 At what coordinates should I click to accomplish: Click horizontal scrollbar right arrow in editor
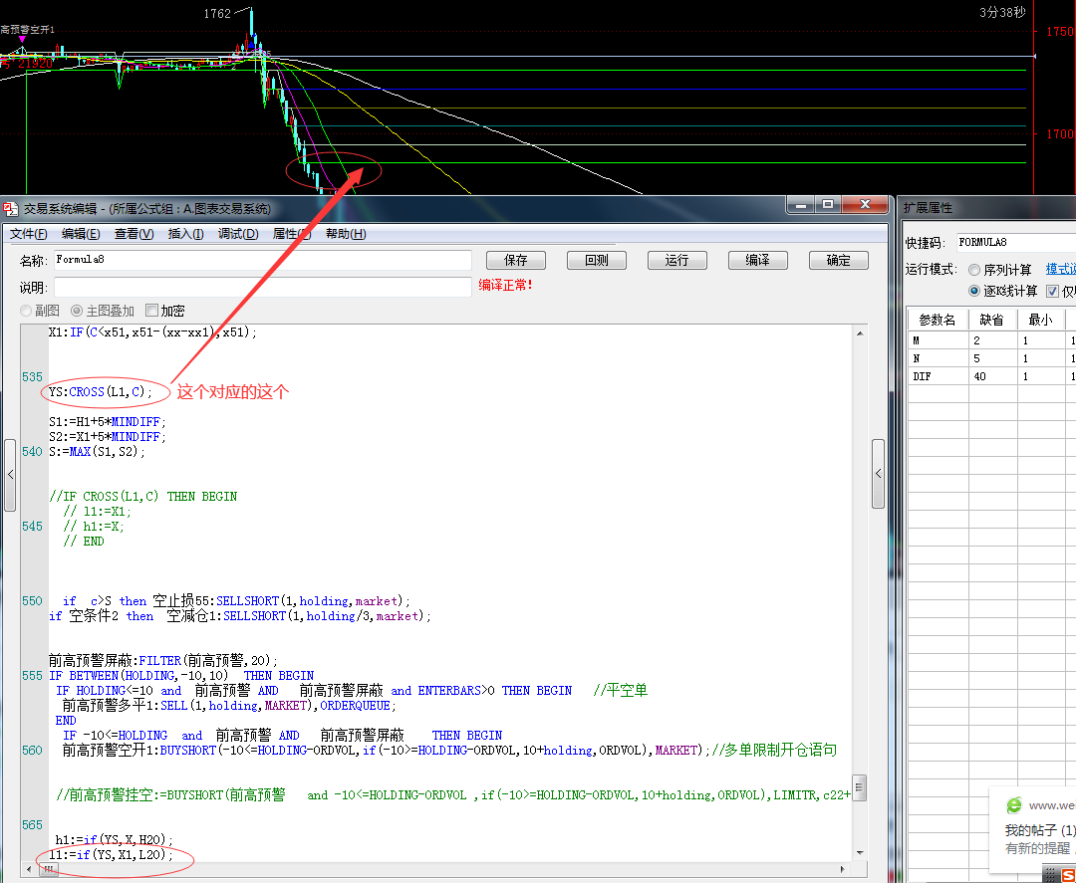pos(843,869)
